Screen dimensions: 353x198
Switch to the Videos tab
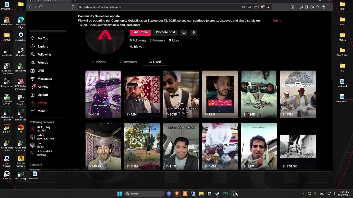tap(99, 62)
